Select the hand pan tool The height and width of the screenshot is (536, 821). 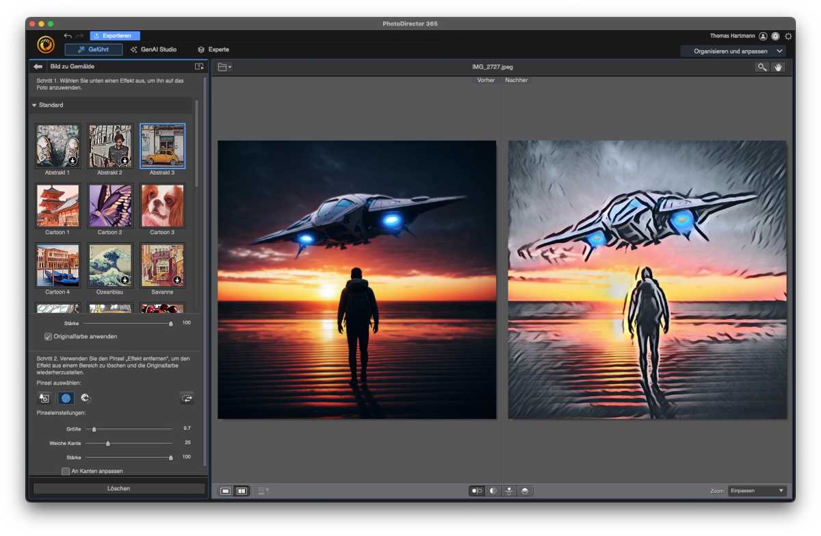pos(778,67)
